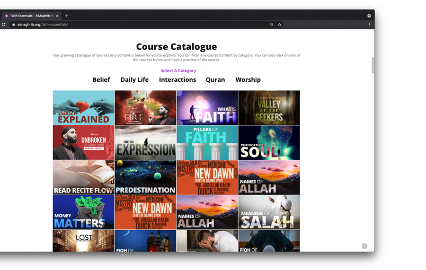This screenshot has width=426, height=270.
Task: Filter courses by Interactions category
Action: [177, 80]
